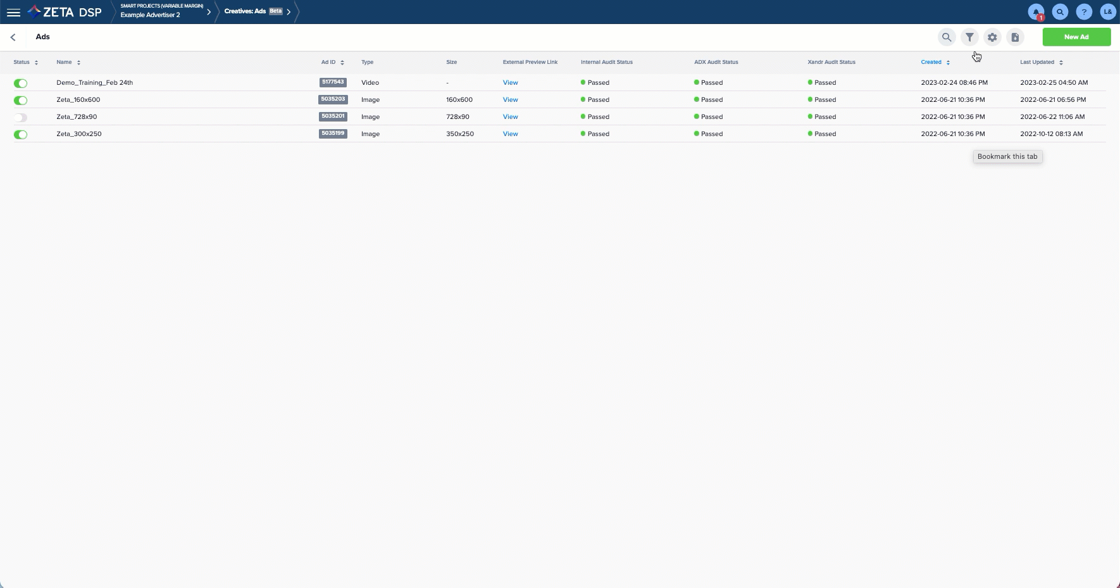Click the back arrow beside Ads

13,37
